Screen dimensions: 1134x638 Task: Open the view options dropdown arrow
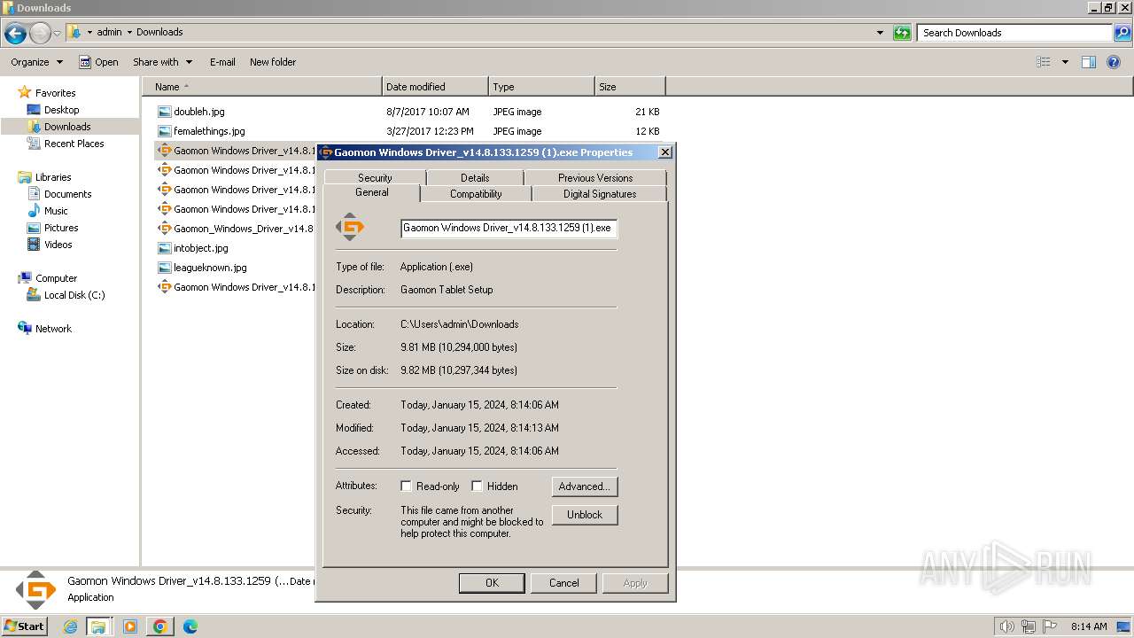1065,62
